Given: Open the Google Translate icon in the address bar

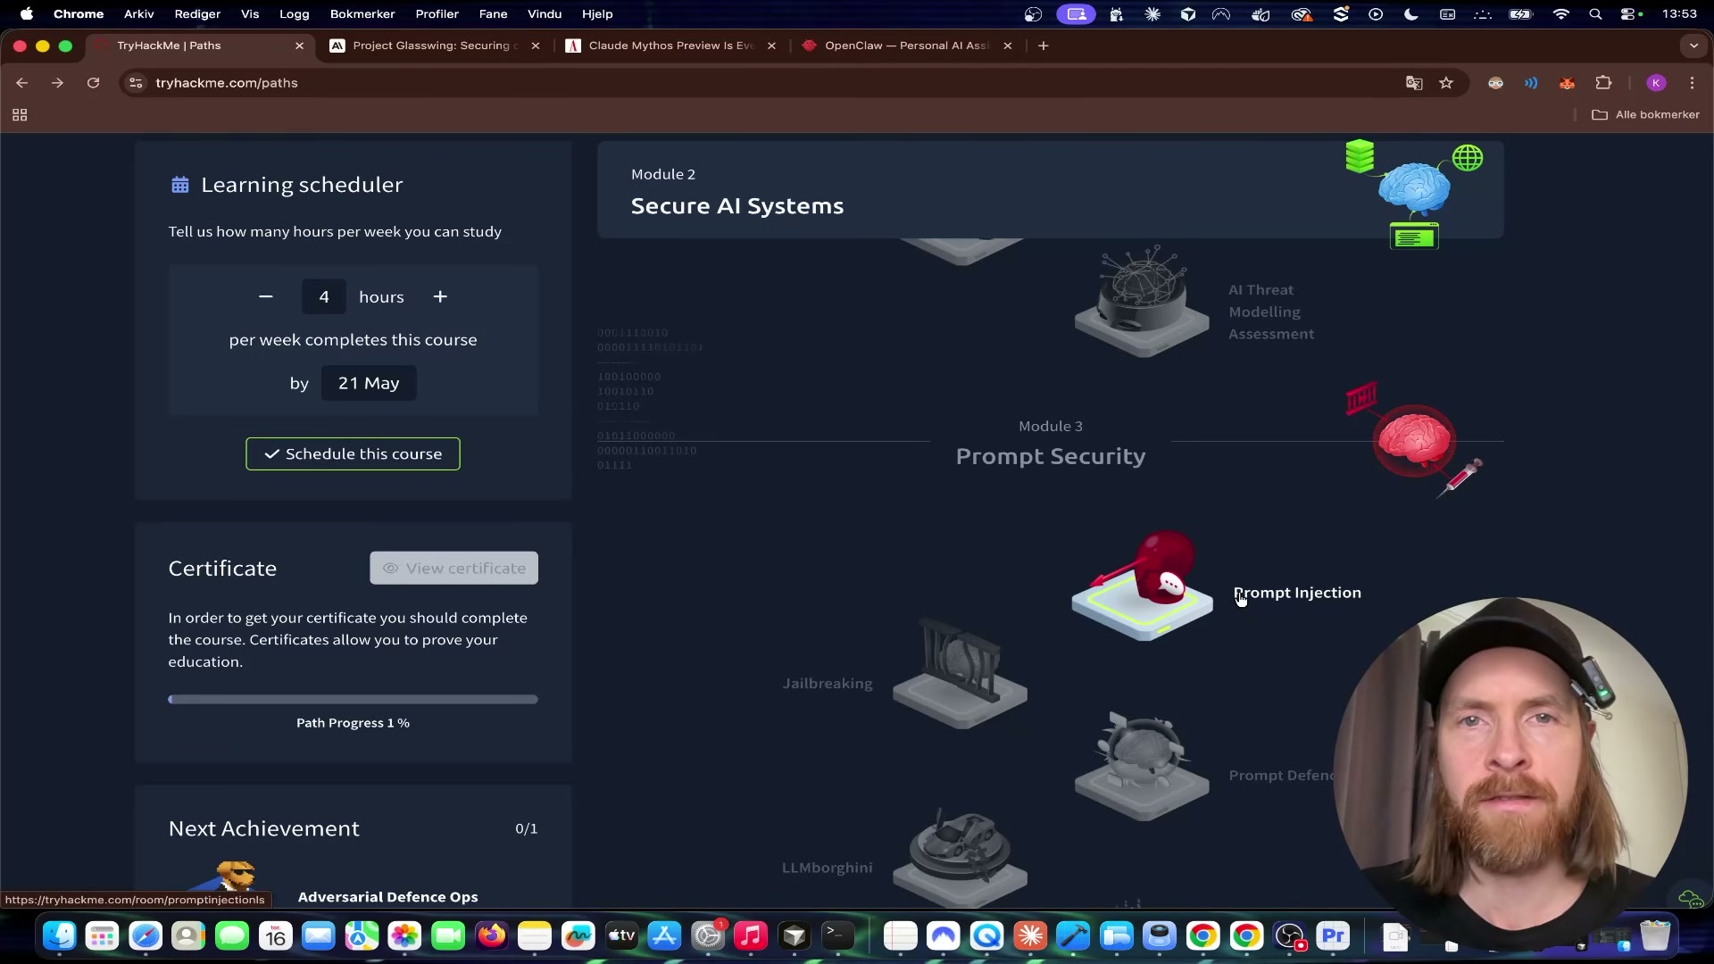Looking at the screenshot, I should tap(1414, 83).
